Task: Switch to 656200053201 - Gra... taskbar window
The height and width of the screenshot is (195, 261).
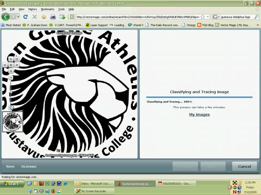Action: [176, 184]
